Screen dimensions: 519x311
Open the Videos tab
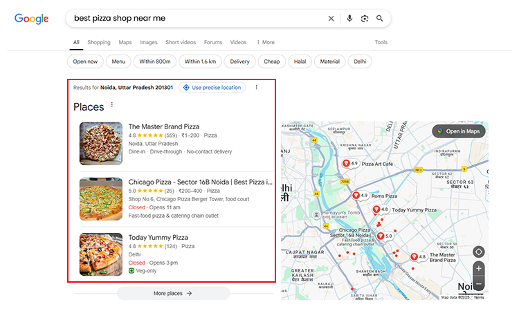[238, 42]
